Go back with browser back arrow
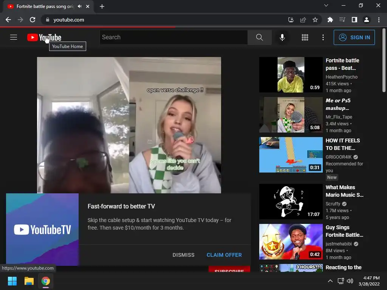The height and width of the screenshot is (290, 387). click(8, 20)
